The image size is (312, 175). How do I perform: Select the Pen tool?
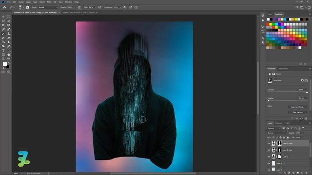9,46
